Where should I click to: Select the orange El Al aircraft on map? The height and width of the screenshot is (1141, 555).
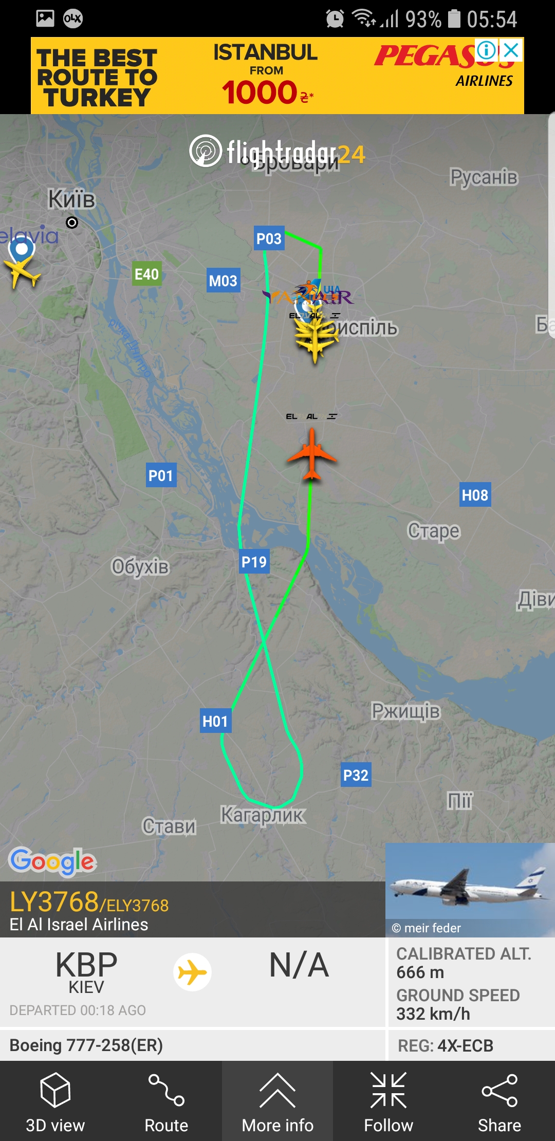(312, 454)
